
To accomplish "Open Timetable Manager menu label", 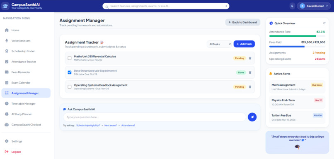I will pos(24,104).
